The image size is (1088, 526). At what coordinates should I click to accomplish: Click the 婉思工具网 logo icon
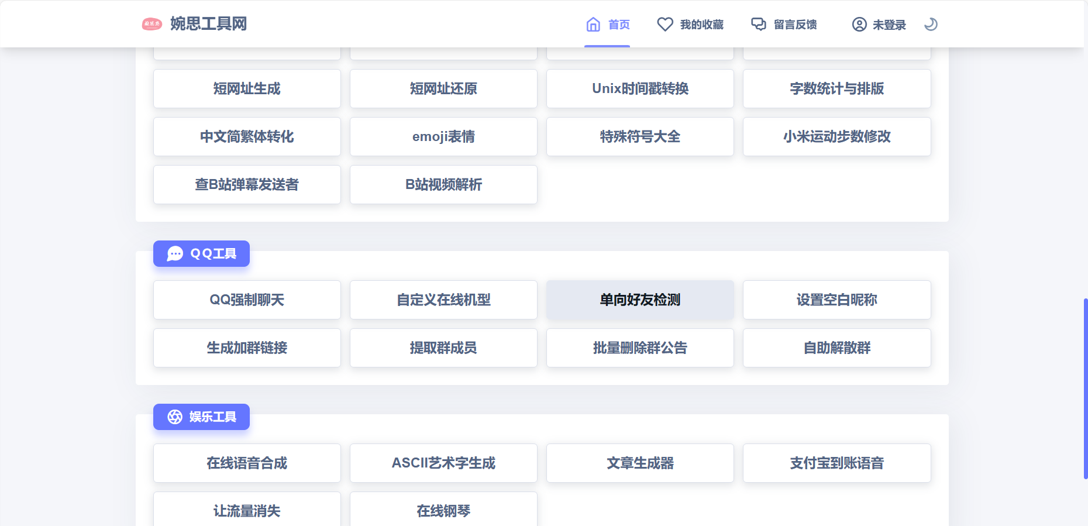coord(152,24)
